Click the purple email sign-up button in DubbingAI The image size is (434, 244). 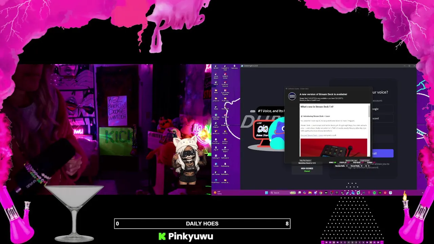382,153
